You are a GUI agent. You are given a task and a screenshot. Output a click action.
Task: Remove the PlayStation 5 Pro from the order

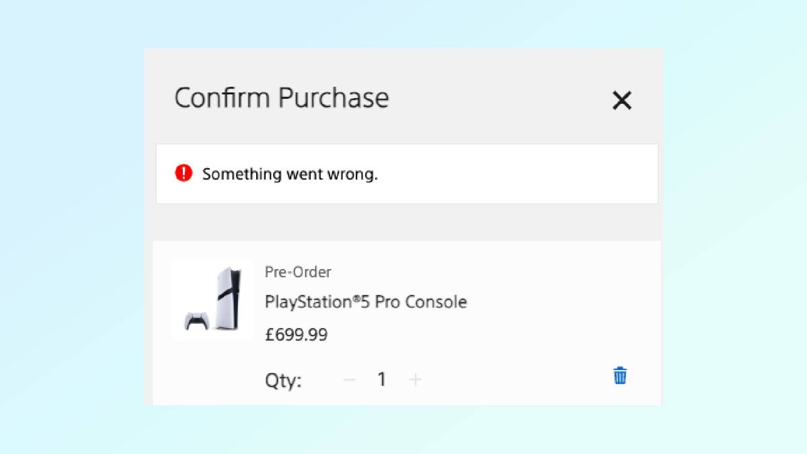click(x=620, y=376)
